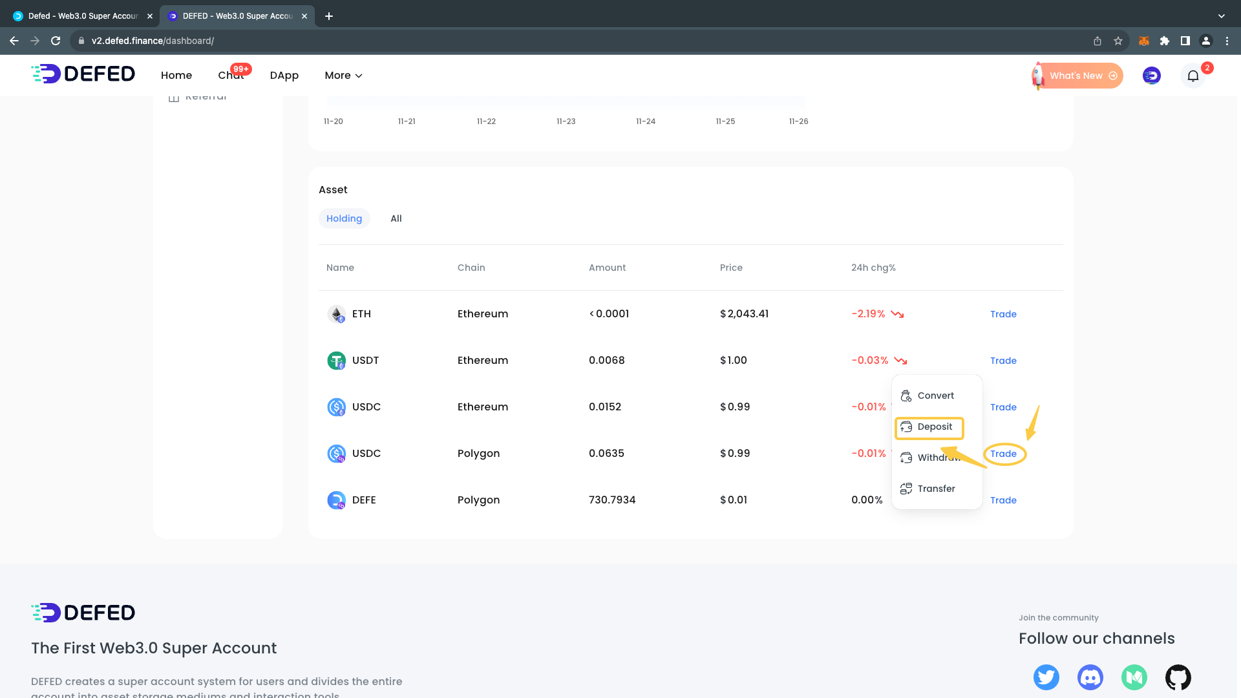Switch to the Holding asset filter

tap(344, 218)
